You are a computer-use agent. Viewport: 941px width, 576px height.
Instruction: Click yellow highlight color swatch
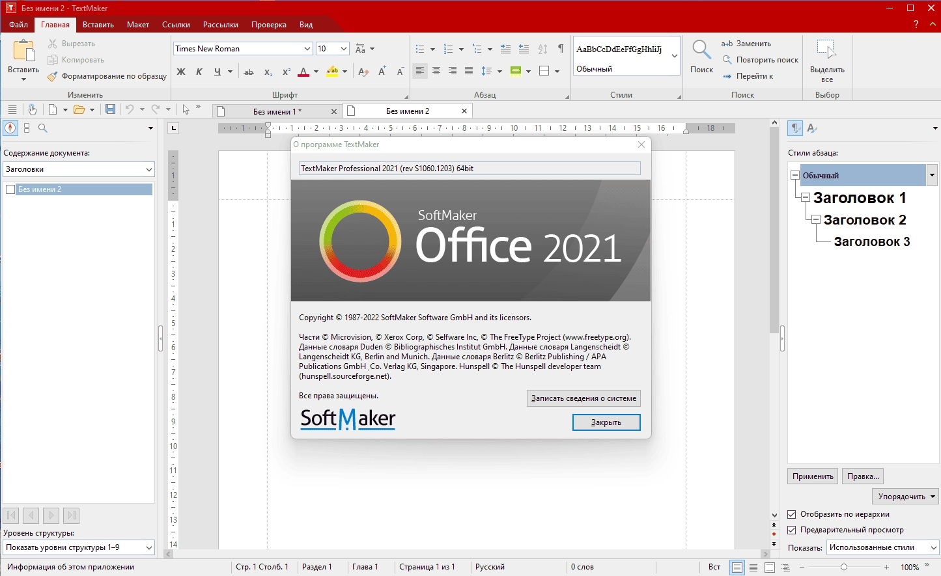click(x=333, y=72)
